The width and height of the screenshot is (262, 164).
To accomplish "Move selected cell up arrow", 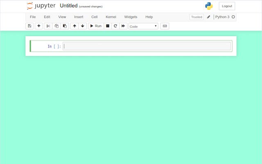I will [75, 26].
